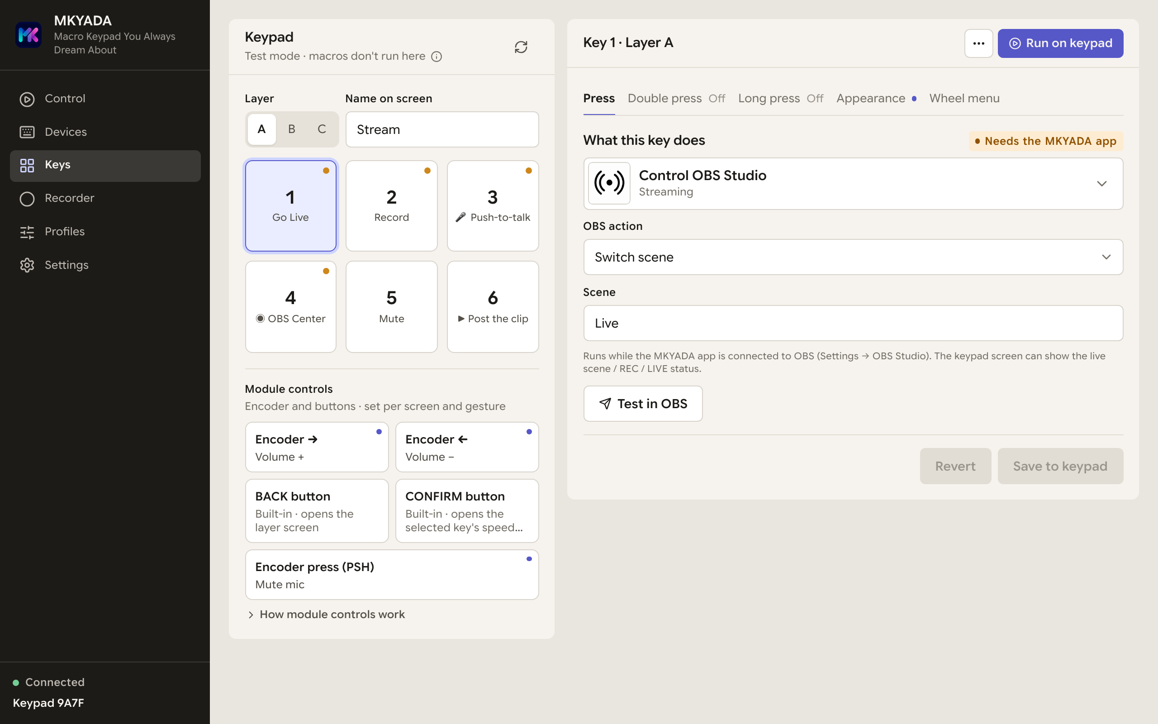Select key 6 Post the clip
The image size is (1158, 724).
click(x=493, y=307)
